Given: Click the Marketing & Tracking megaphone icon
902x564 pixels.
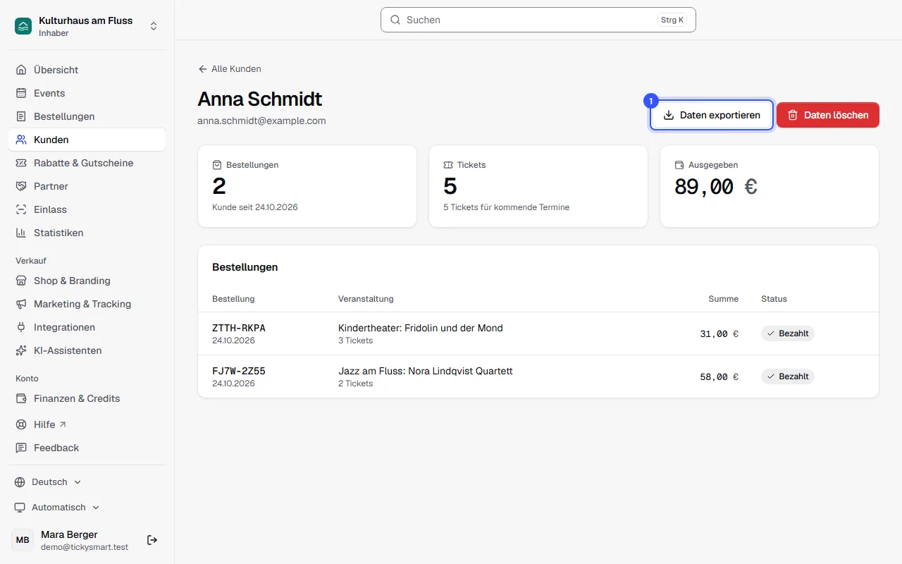Looking at the screenshot, I should [x=21, y=304].
